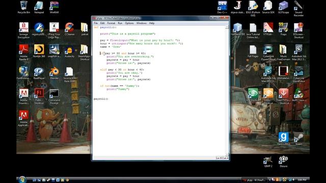Select the AoFE Launcher desktop icon

click(299, 95)
